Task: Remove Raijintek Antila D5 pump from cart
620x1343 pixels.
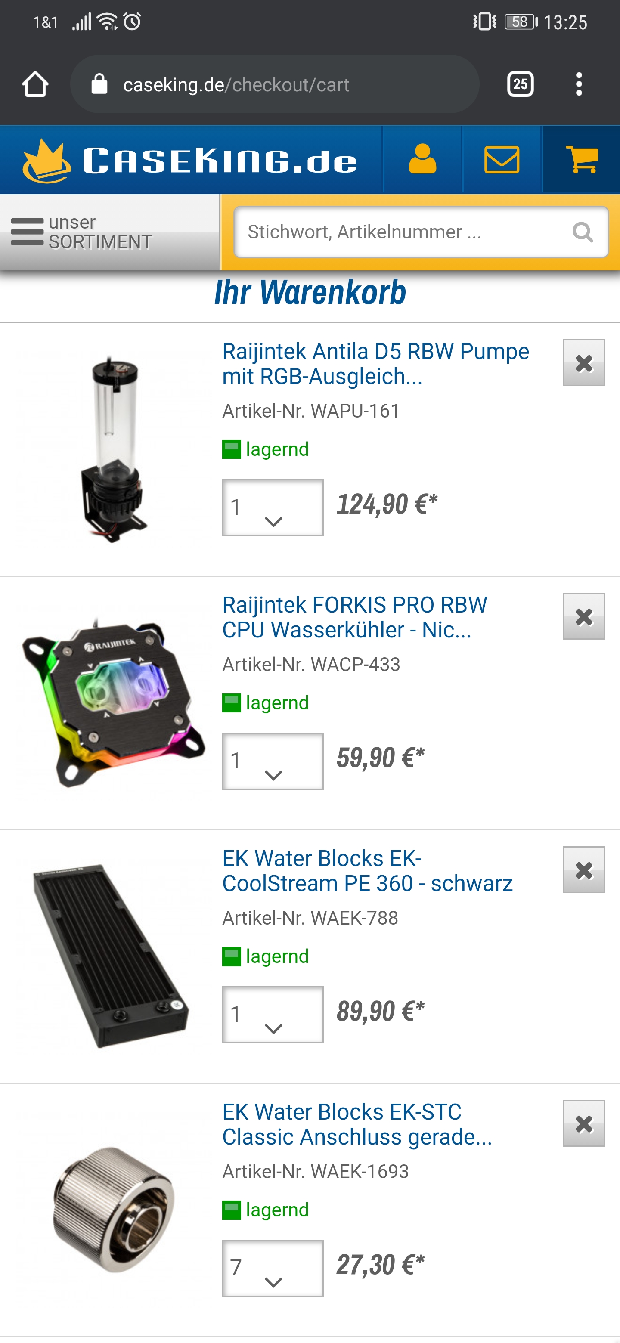Action: (583, 363)
